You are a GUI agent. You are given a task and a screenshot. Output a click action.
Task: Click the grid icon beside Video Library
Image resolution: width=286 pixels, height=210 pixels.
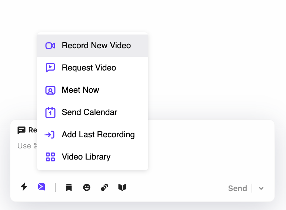tap(50, 157)
